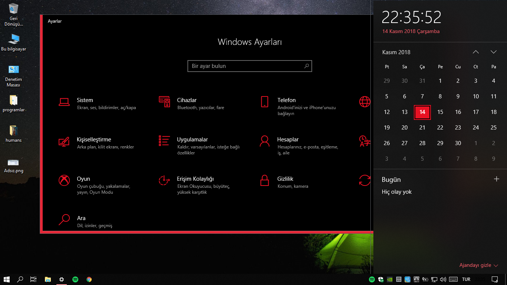This screenshot has width=507, height=285.
Task: Open the touch keyboard tray icon
Action: pos(453,279)
